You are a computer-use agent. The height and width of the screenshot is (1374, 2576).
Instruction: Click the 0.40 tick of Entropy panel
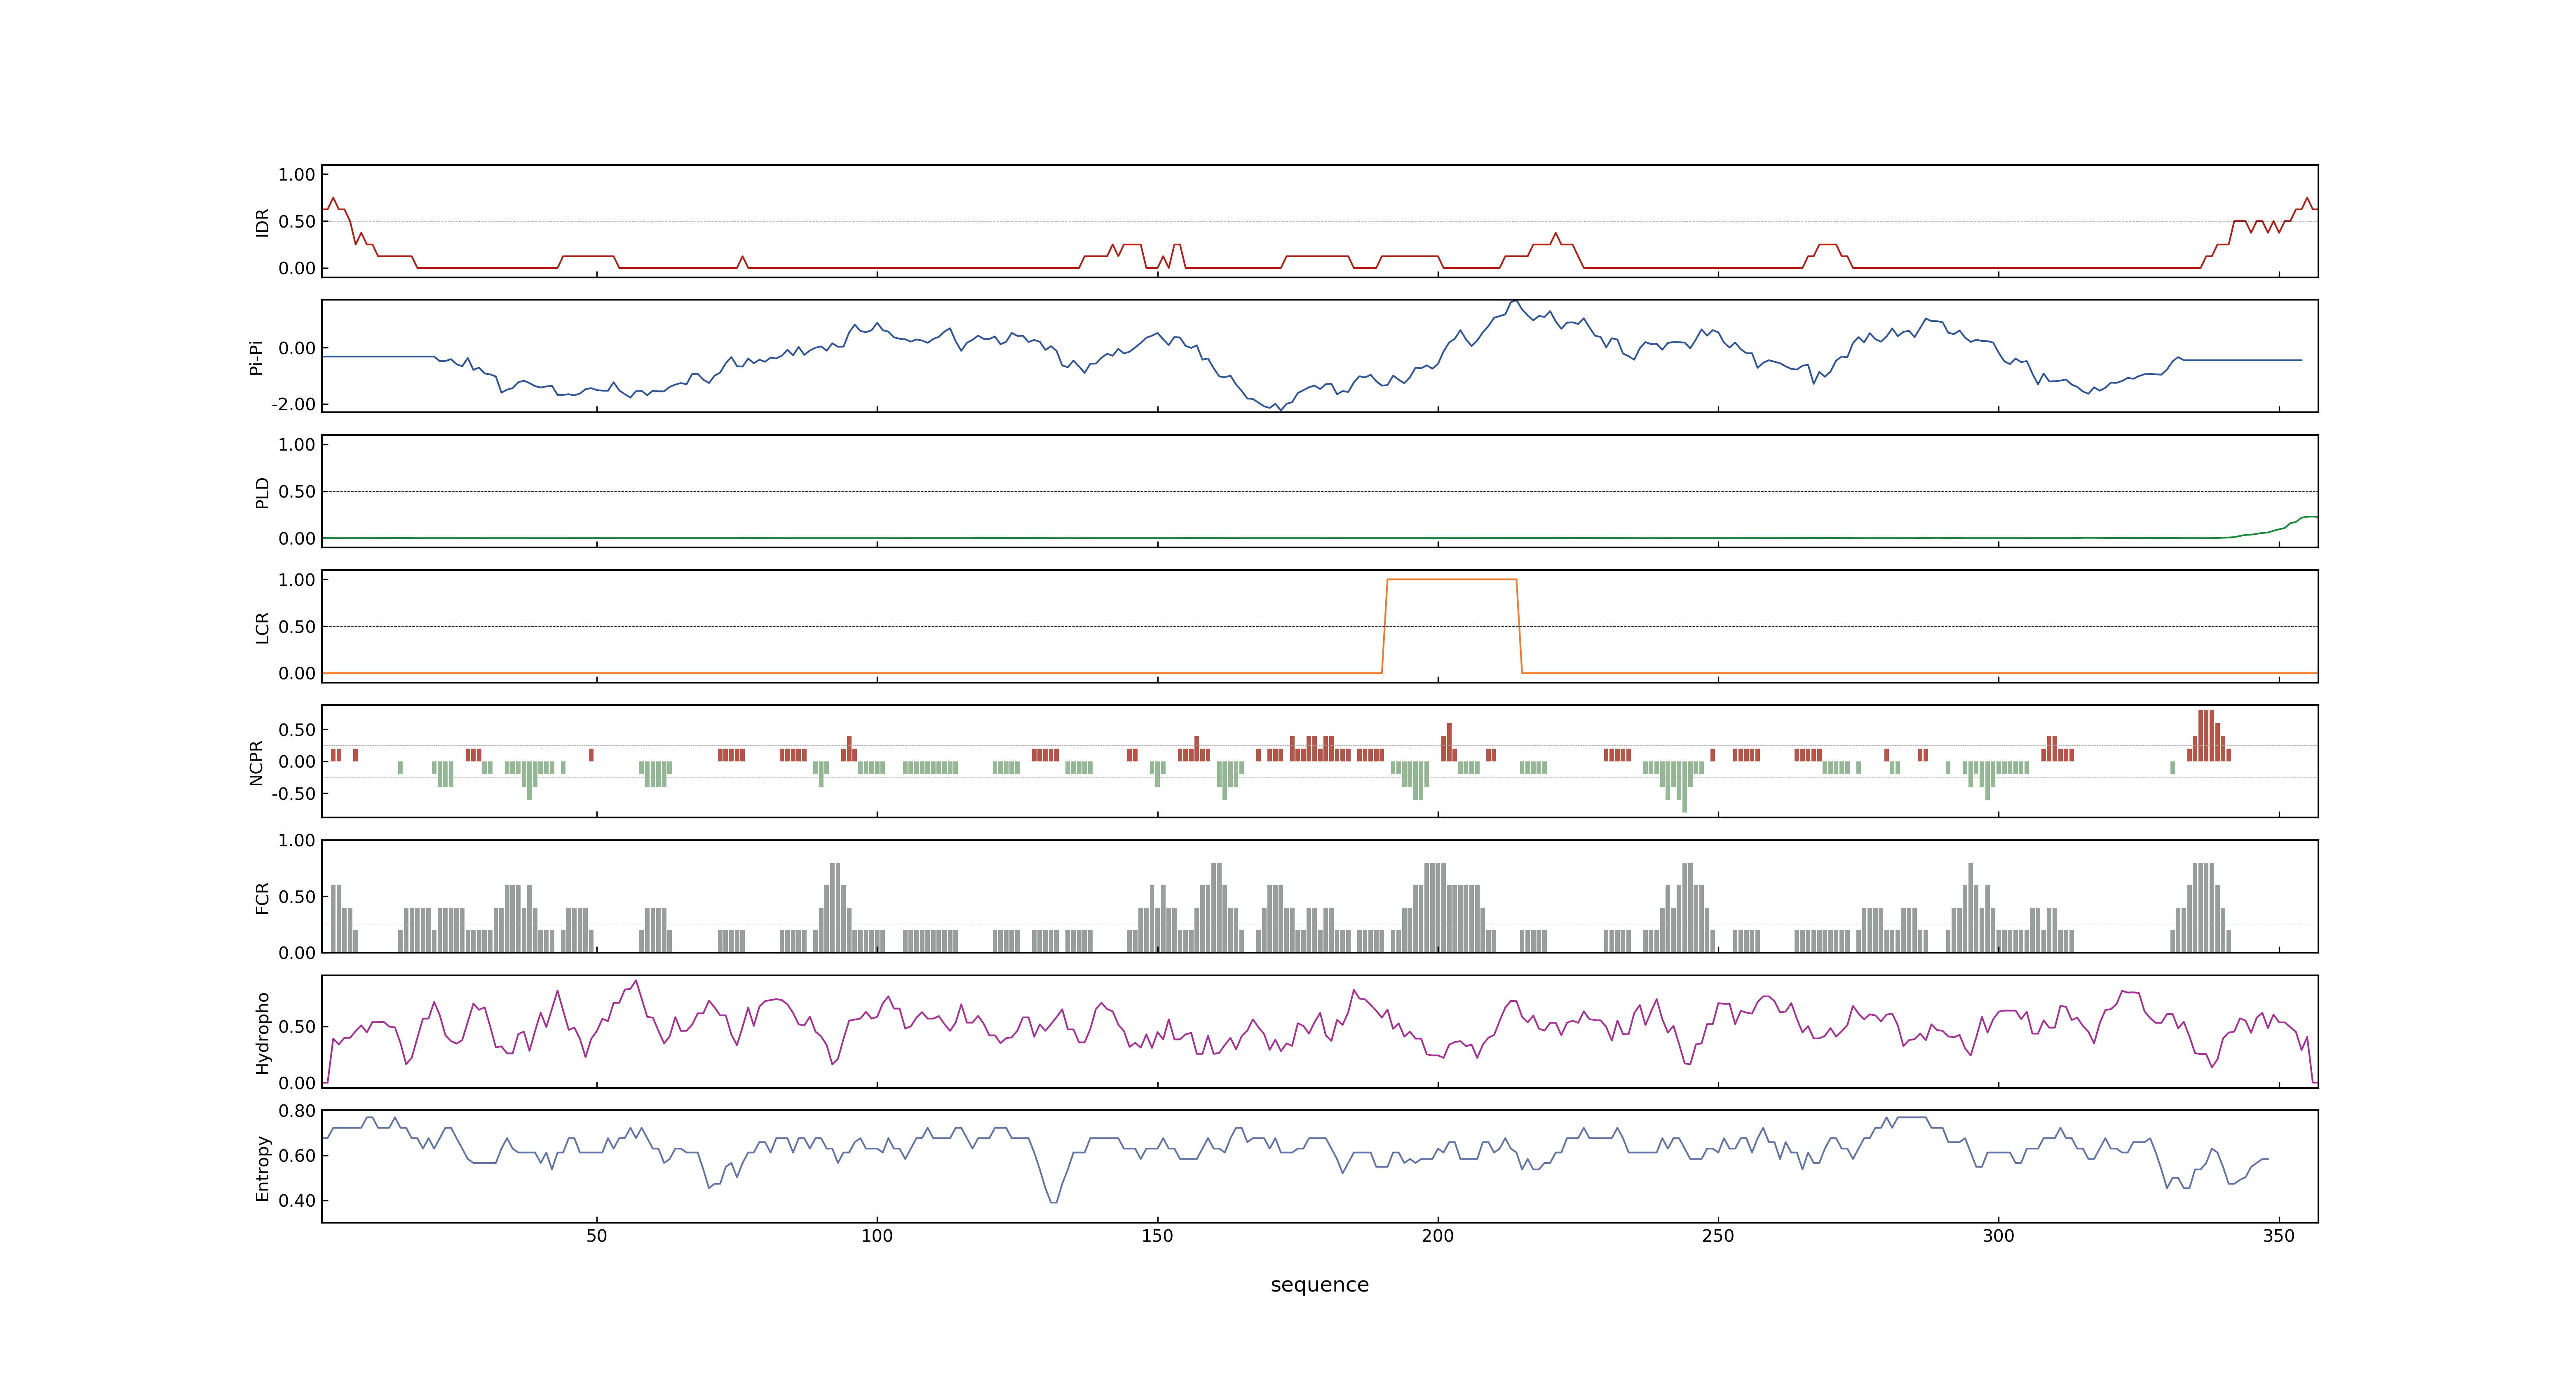coord(297,1201)
